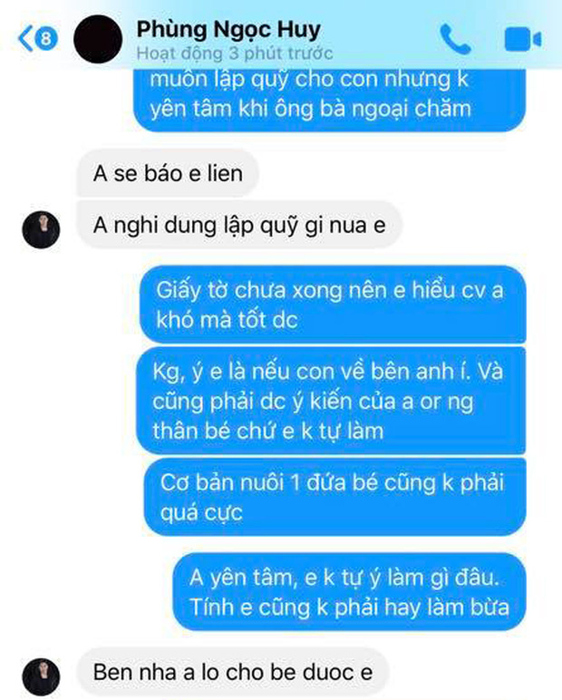The height and width of the screenshot is (700, 562).
Task: Select the 'A nghi dung lập quỹ gi nua e' message
Action: 239,225
